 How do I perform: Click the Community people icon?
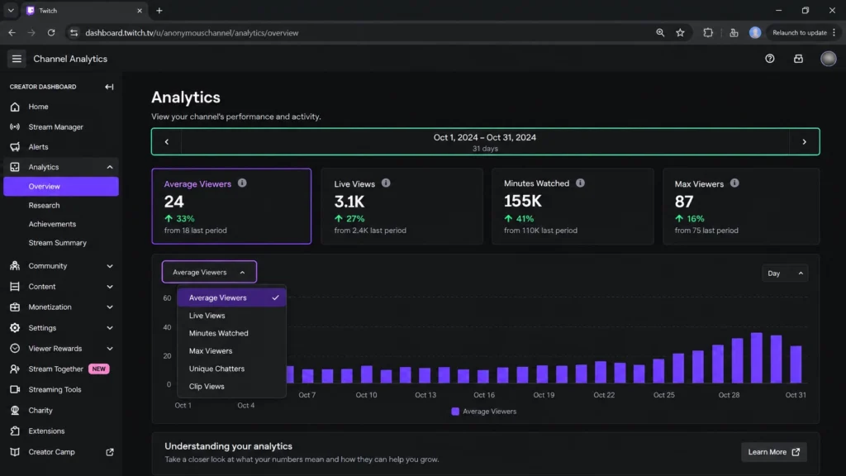15,266
